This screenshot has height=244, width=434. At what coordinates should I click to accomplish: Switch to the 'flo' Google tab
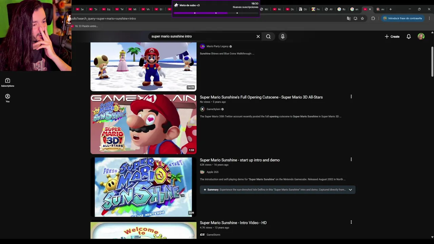[x=341, y=9]
